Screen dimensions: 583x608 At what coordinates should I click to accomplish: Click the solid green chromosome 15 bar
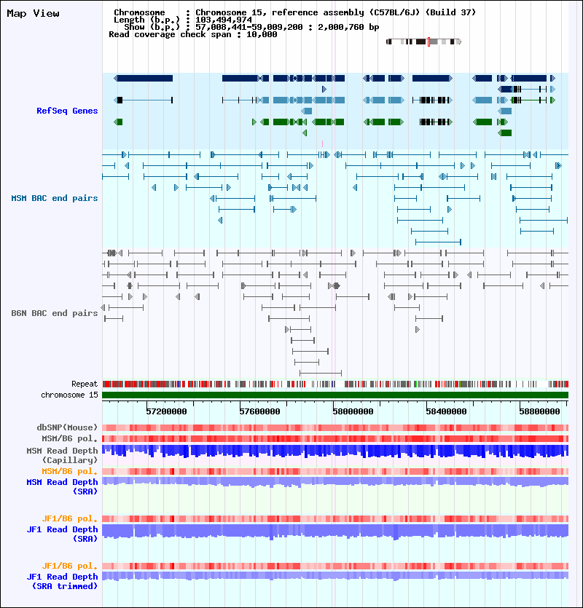[x=335, y=395]
